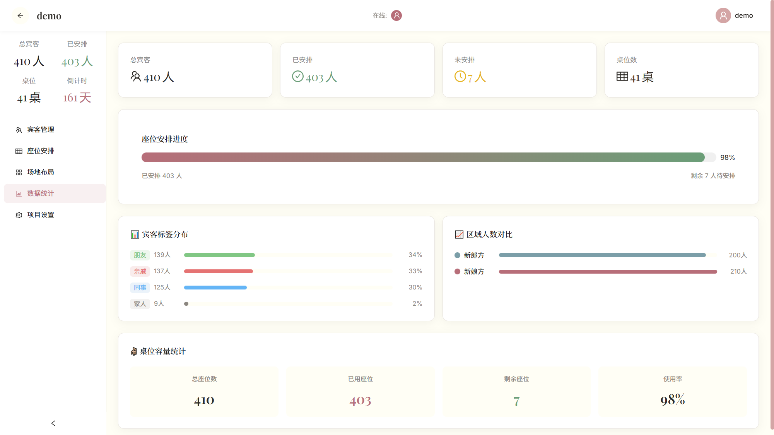Open 项目设置 menu item
Image resolution: width=774 pixels, height=435 pixels.
tap(55, 215)
